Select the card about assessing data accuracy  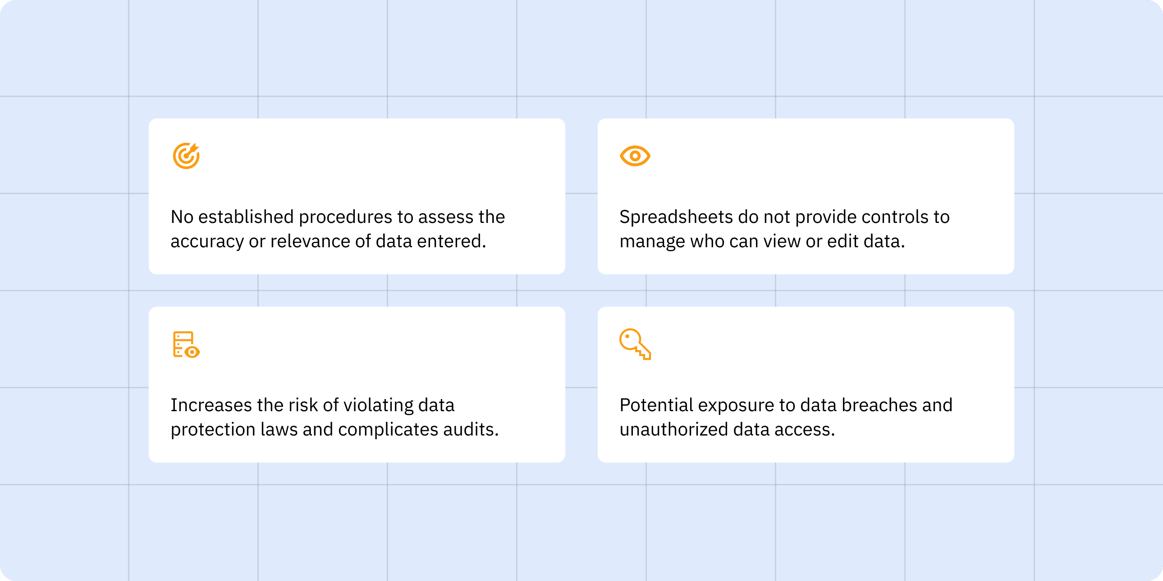click(357, 196)
